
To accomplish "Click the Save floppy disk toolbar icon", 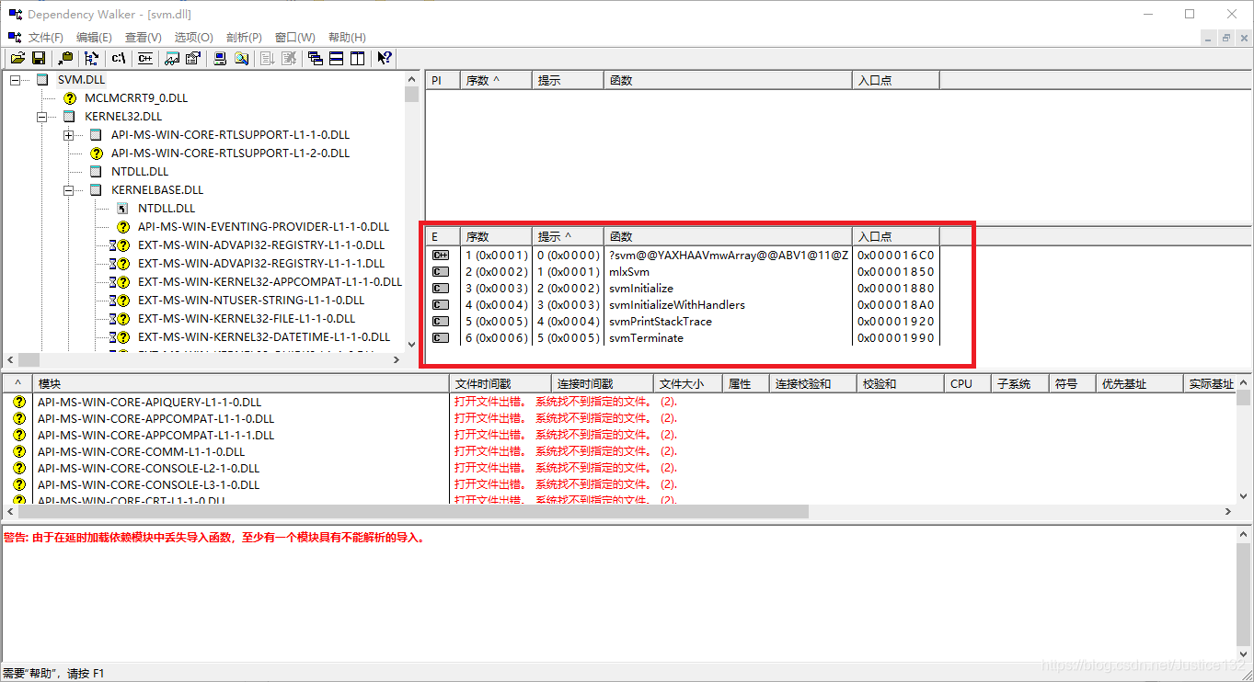I will pos(39,58).
